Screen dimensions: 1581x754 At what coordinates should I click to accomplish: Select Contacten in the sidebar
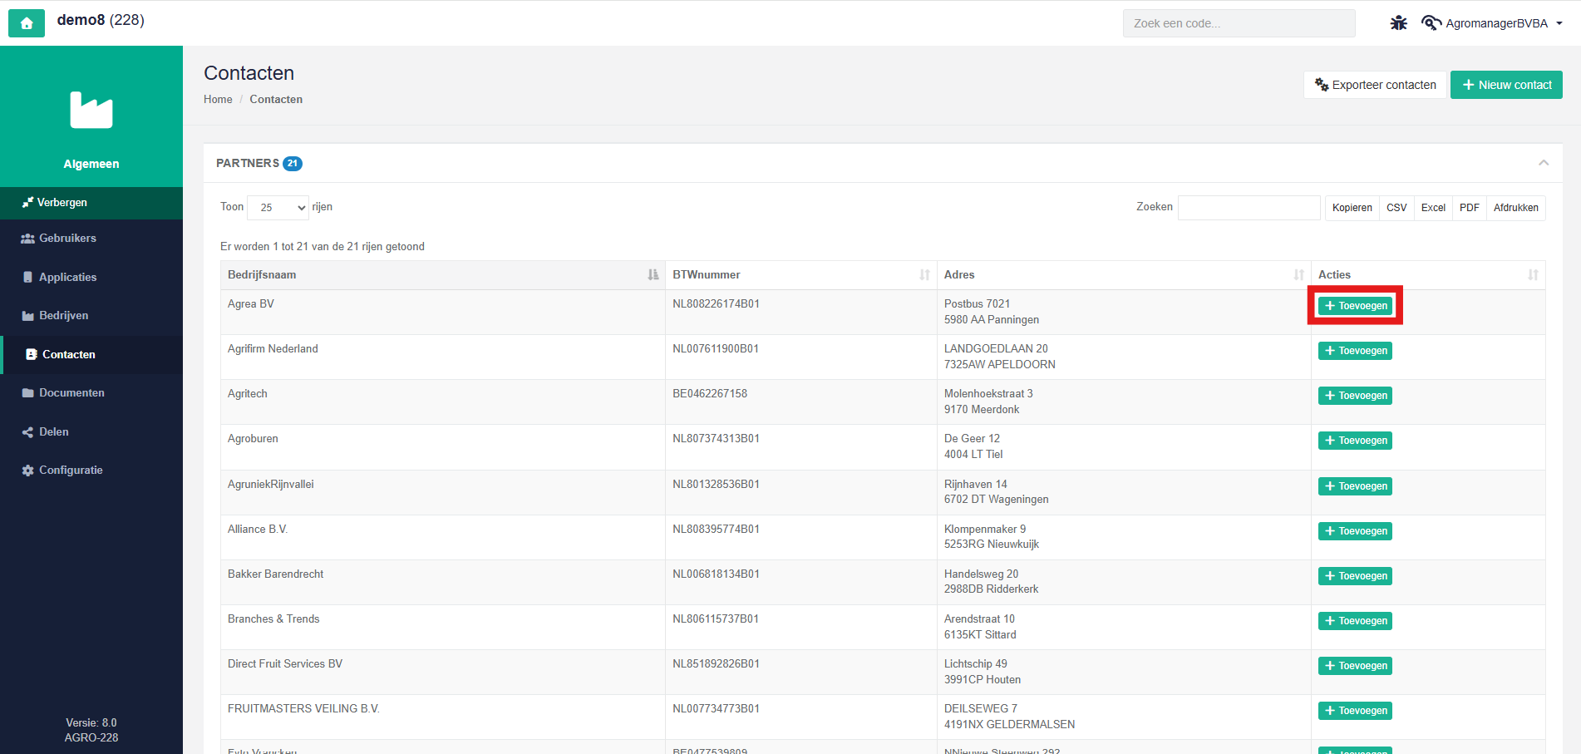91,355
